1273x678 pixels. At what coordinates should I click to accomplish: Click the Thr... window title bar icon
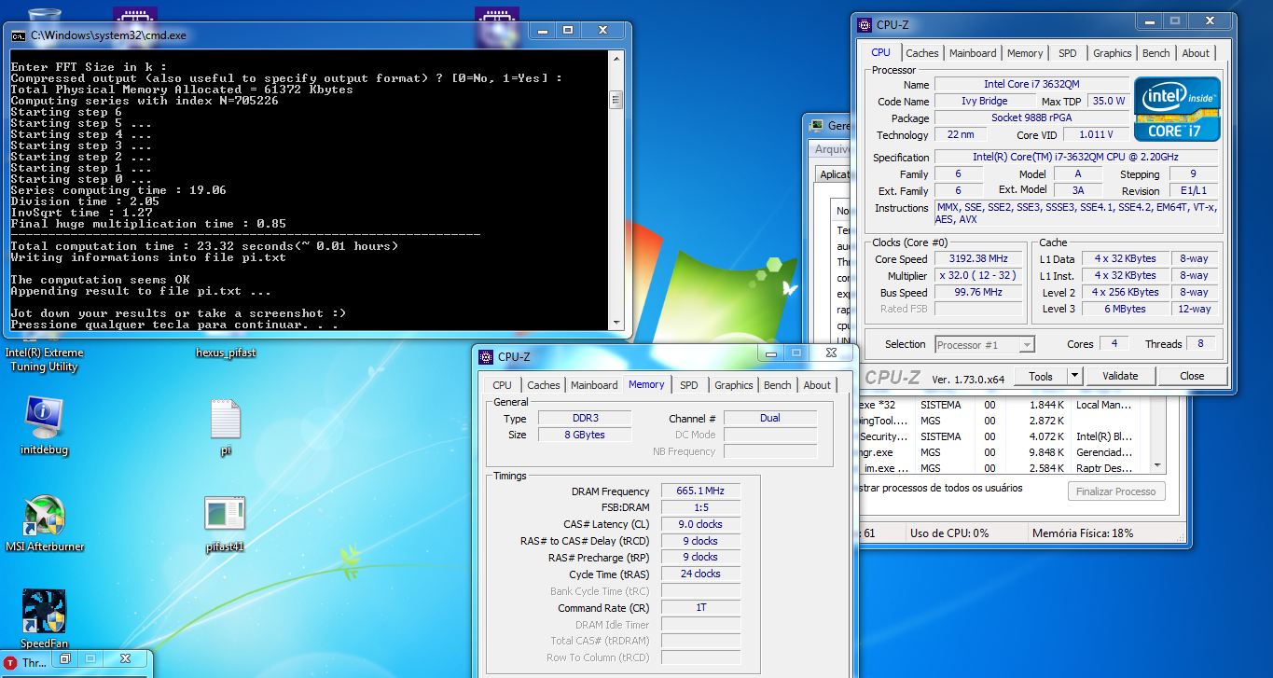coord(11,663)
